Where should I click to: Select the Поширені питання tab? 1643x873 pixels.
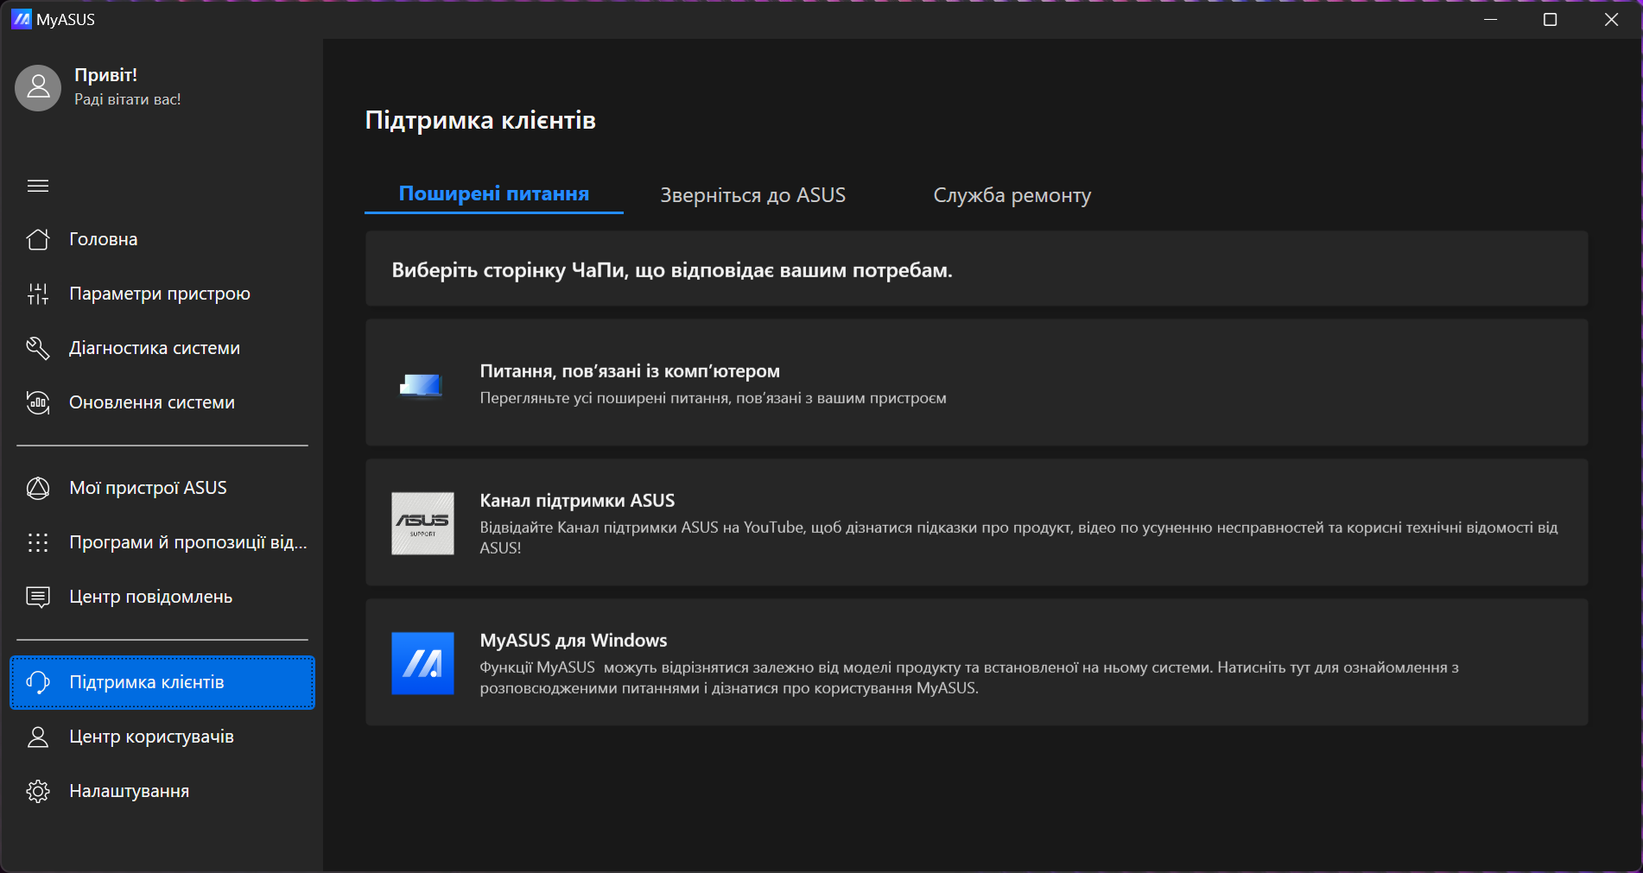(493, 194)
